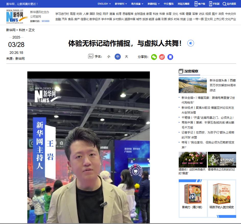Viewport: 241px width, 224px height.
Task: Open the 财经 channel
Action: point(99,14)
